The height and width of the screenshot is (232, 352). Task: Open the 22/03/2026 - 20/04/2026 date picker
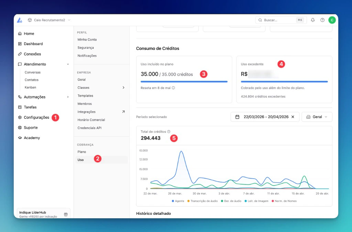265,117
